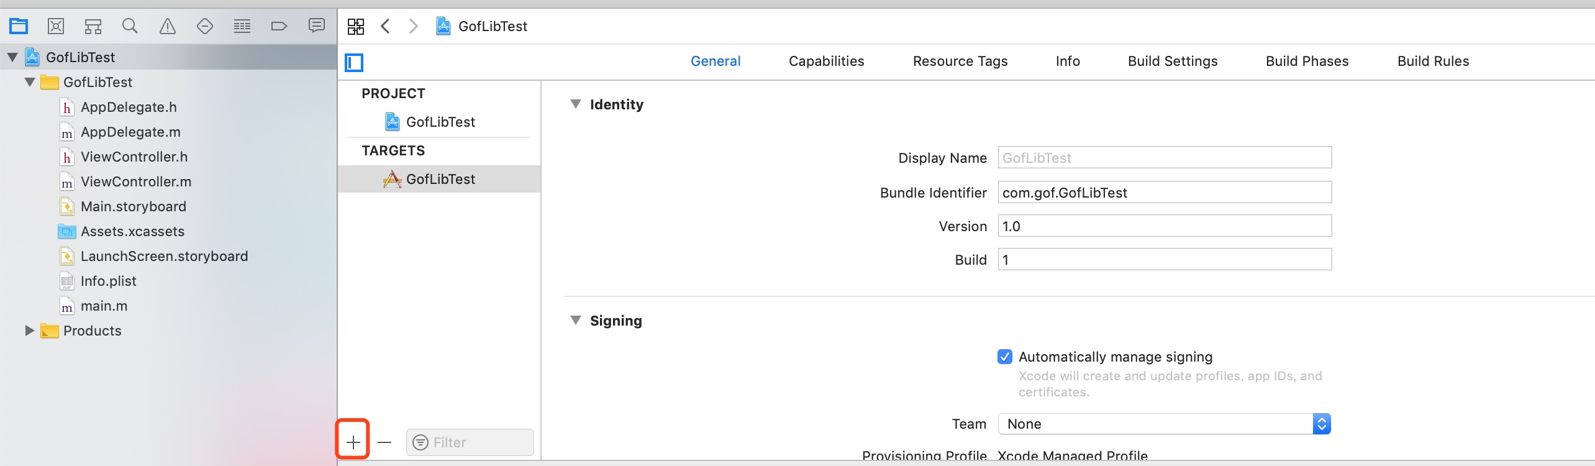Go back in editor history
The image size is (1595, 466).
386,26
